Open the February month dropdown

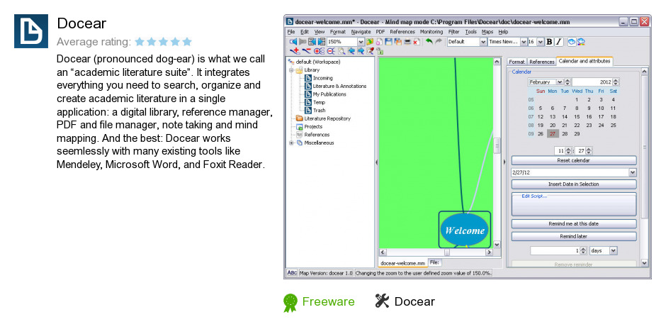pos(560,82)
